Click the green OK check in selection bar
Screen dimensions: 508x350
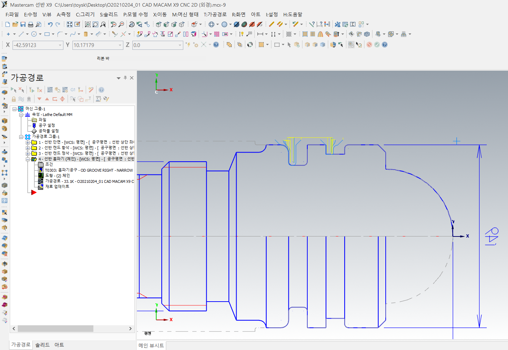click(x=377, y=45)
